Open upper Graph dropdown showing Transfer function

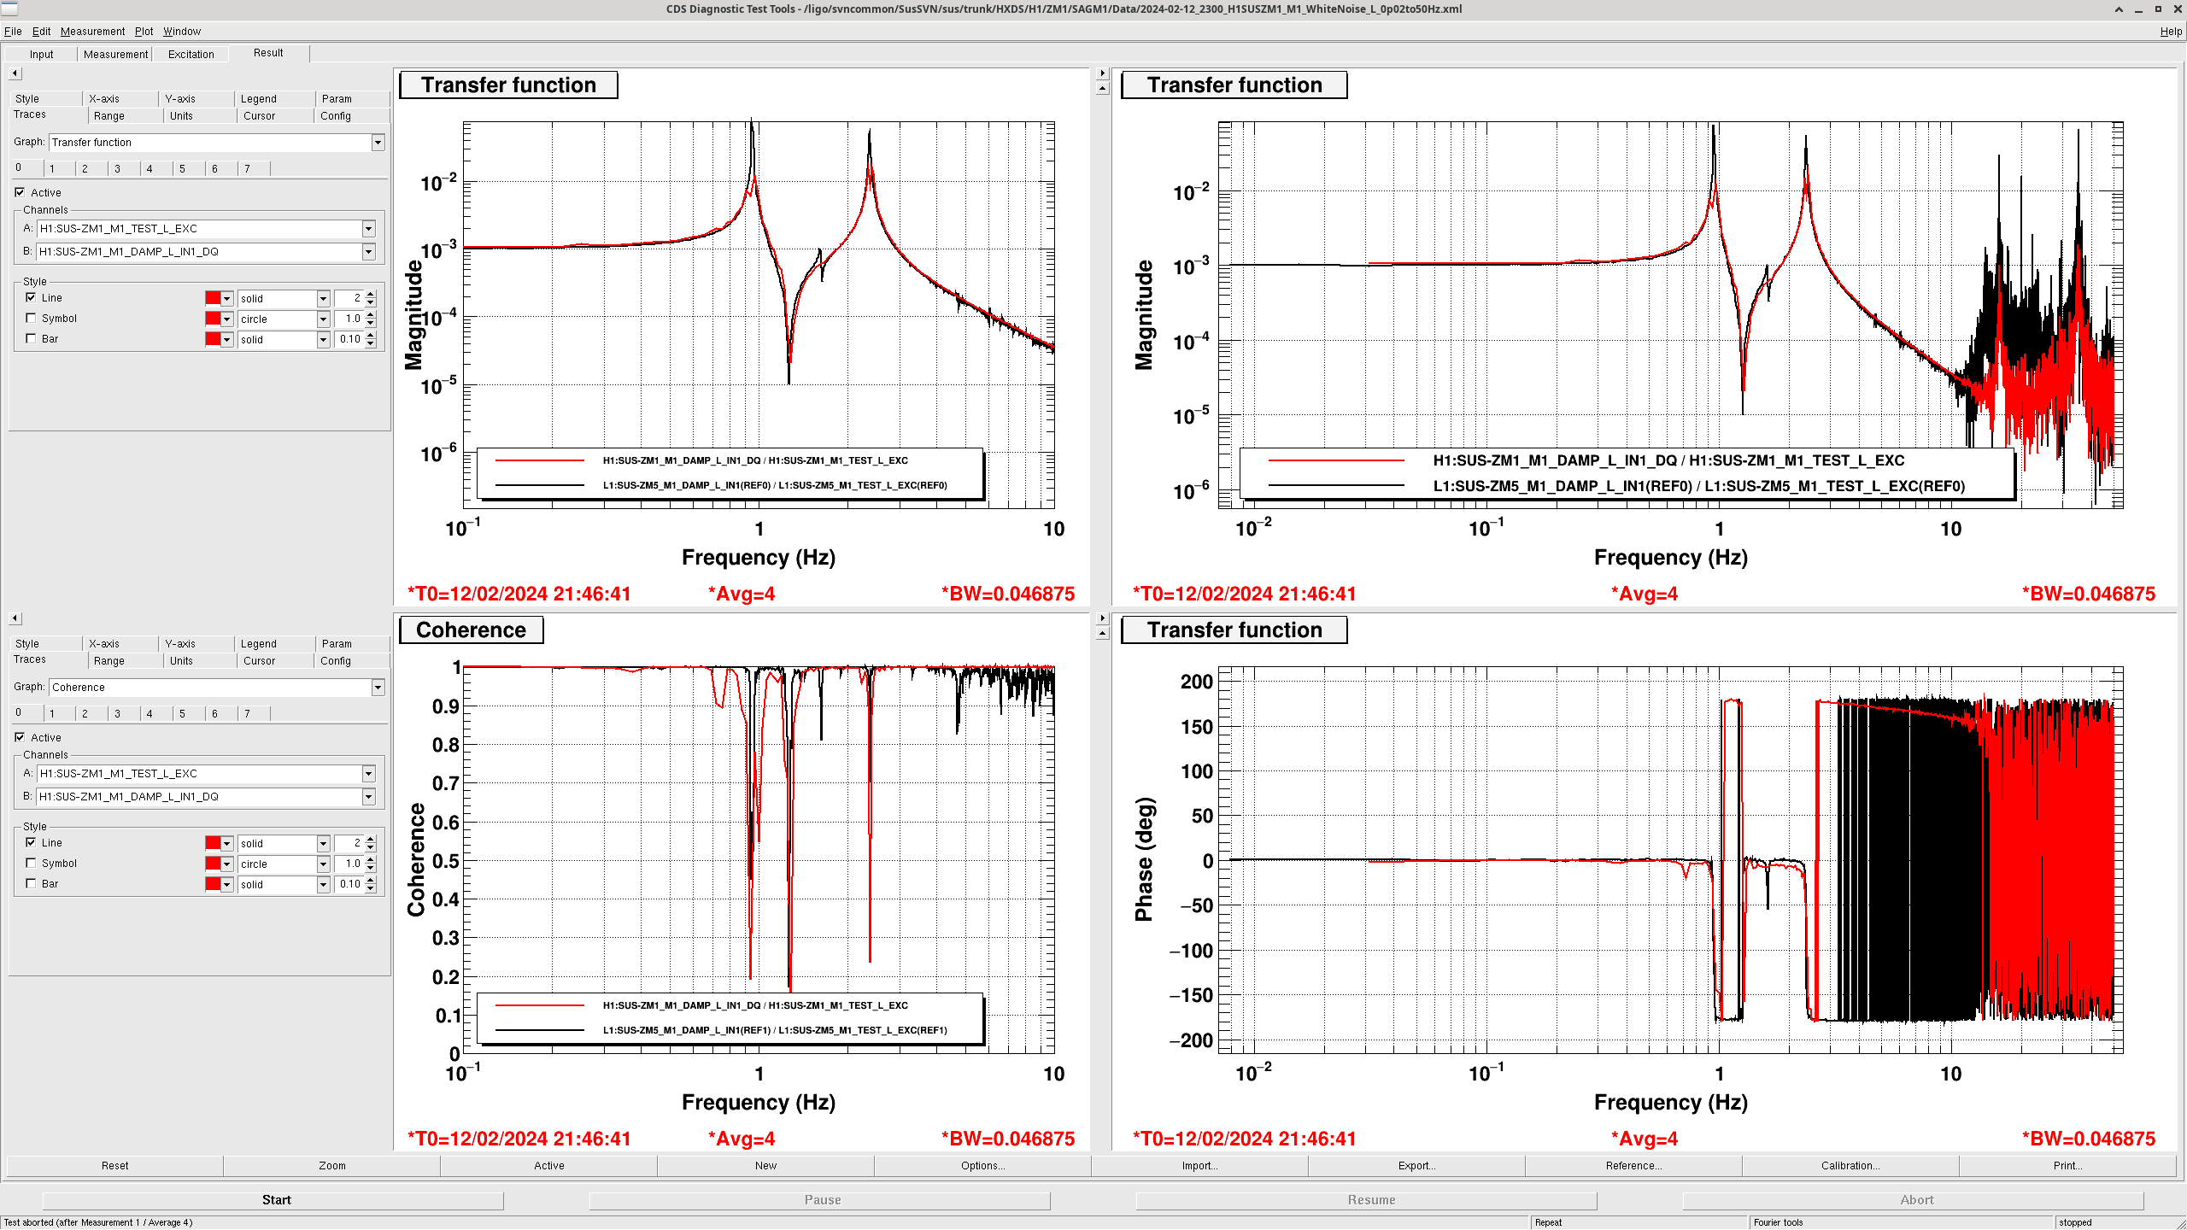point(378,143)
